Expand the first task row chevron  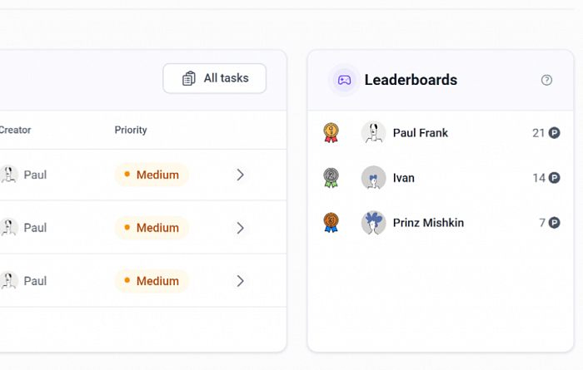[x=240, y=175]
